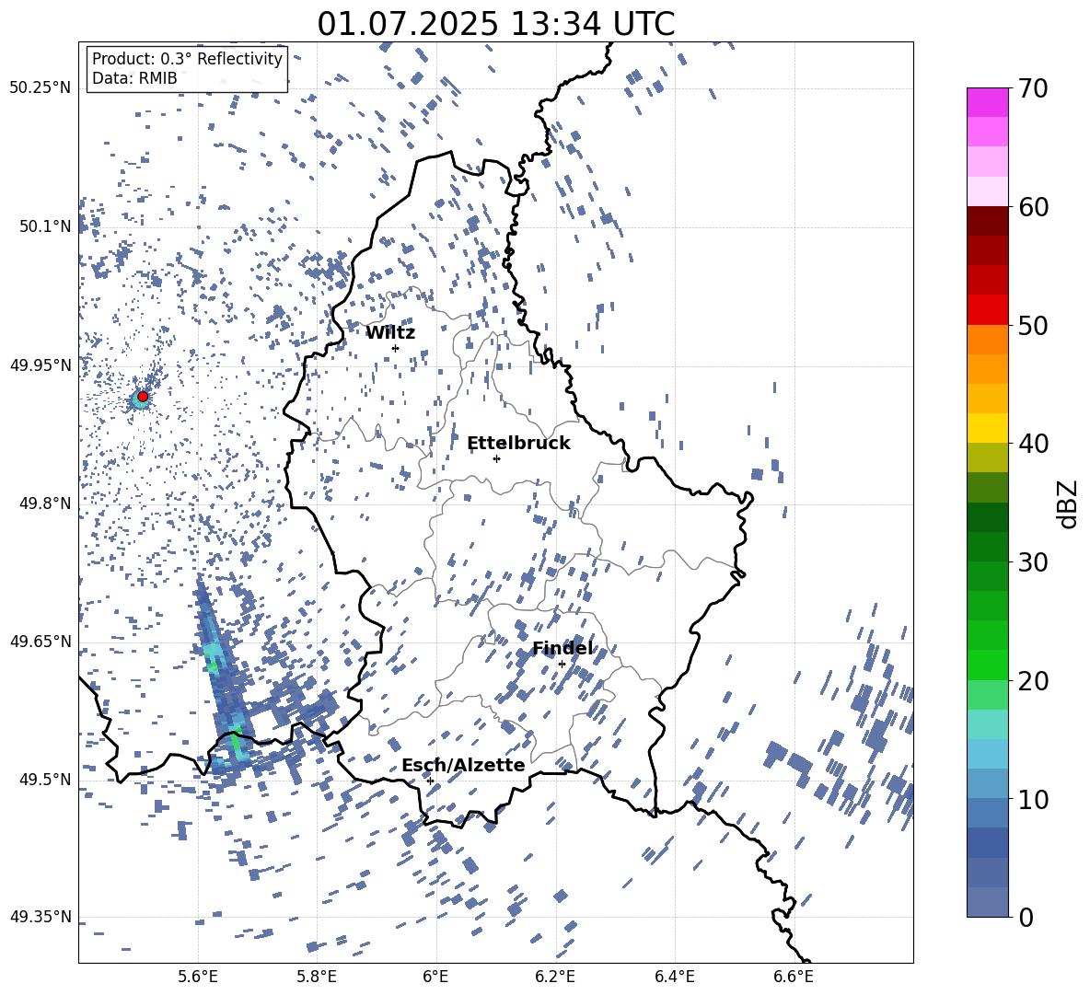Click the bright green colorbar segment above 20
The height and width of the screenshot is (995, 1090).
[x=987, y=665]
